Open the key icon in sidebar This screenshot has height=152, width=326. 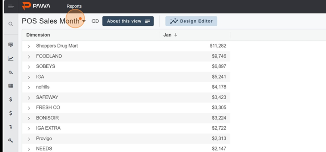(x=11, y=140)
